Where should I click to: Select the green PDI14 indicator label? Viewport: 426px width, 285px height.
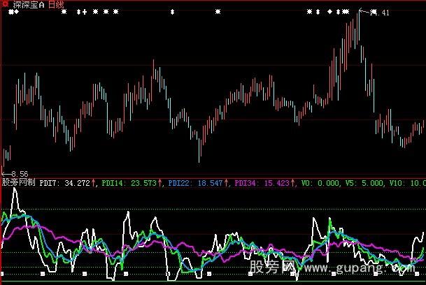coord(113,183)
